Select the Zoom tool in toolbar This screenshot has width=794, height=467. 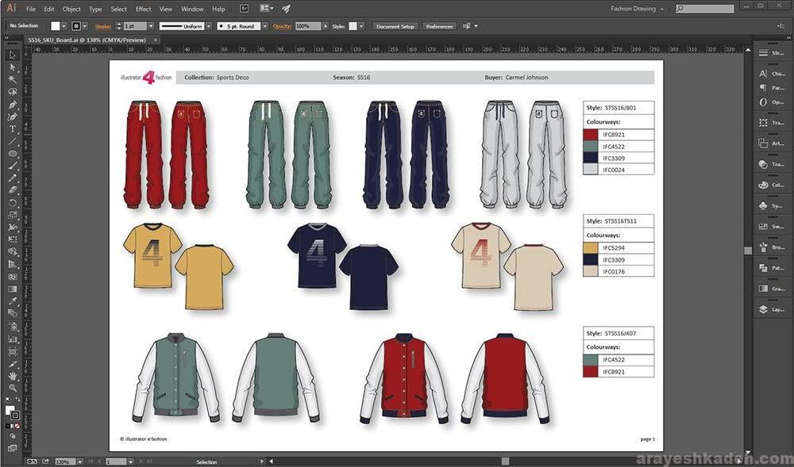[13, 387]
